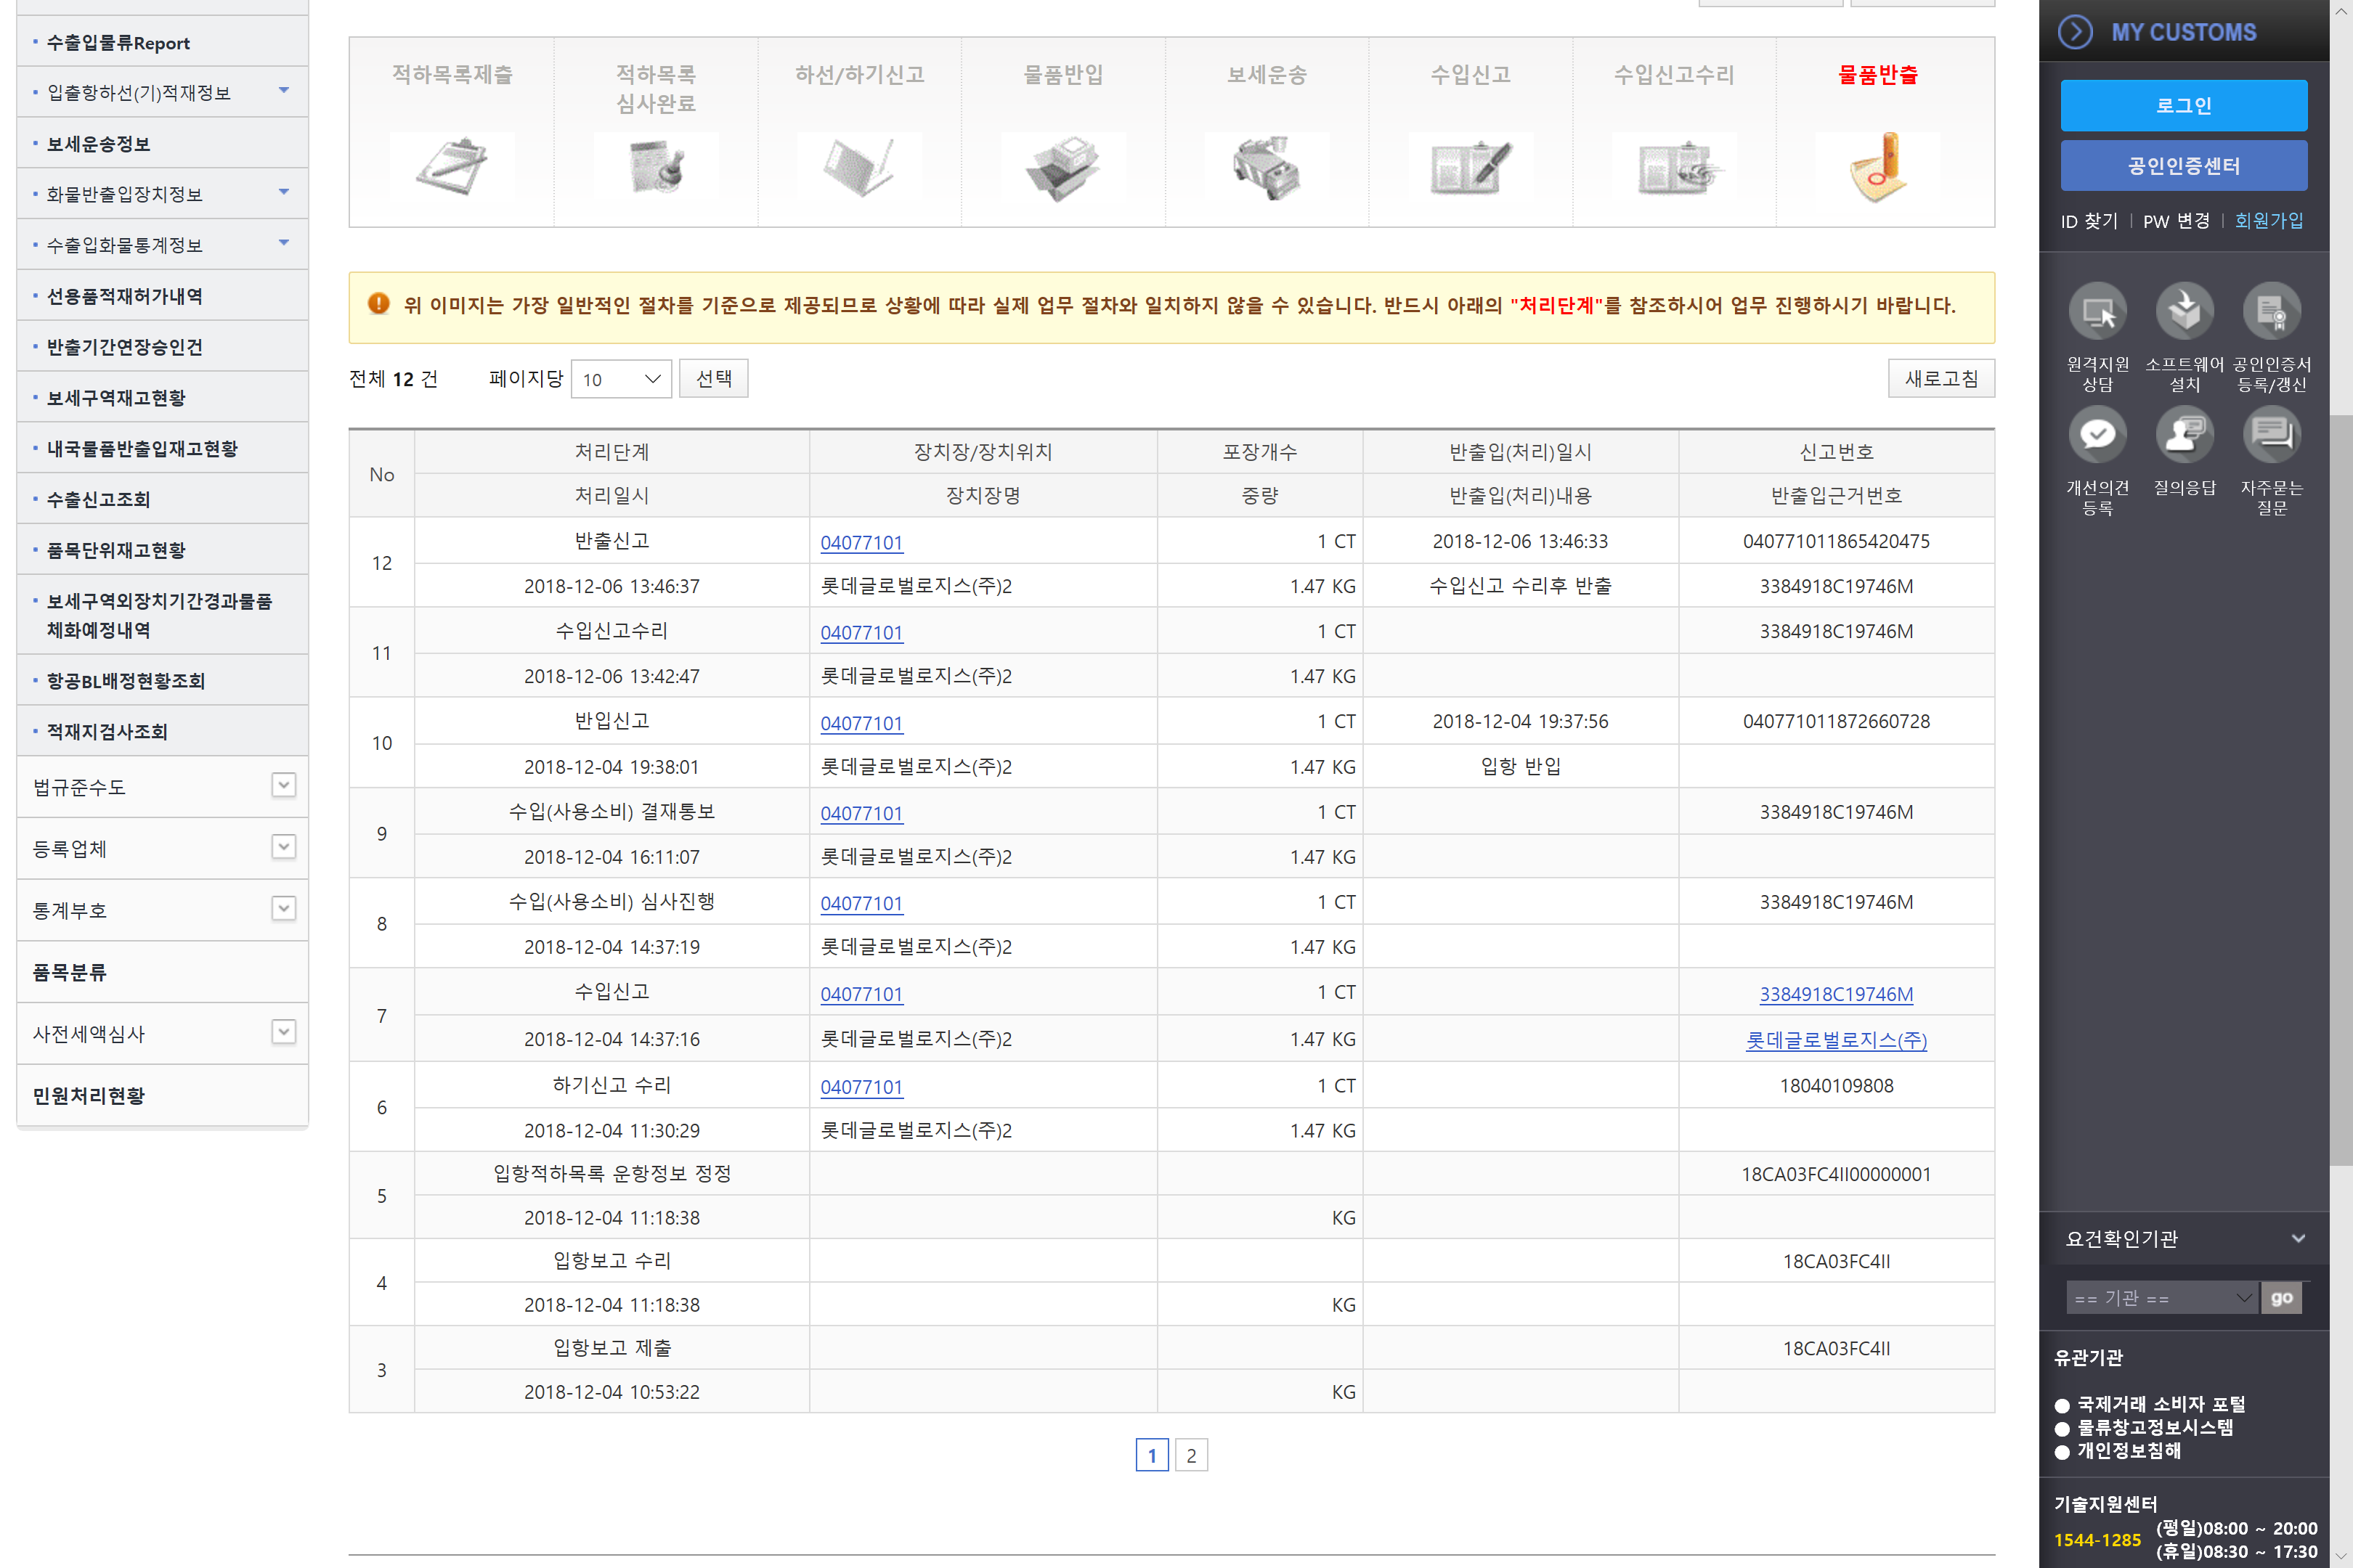
Task: Open 민원처리현황 menu item
Action: pos(88,1096)
